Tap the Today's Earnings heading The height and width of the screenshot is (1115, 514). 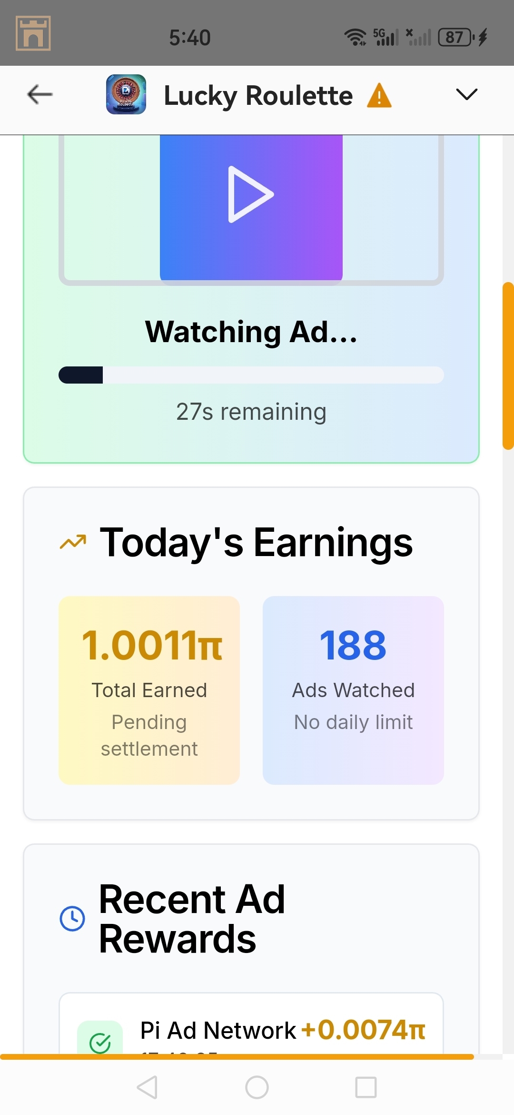click(x=256, y=542)
